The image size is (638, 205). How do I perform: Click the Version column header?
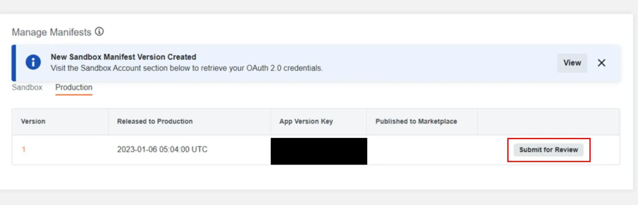point(33,121)
